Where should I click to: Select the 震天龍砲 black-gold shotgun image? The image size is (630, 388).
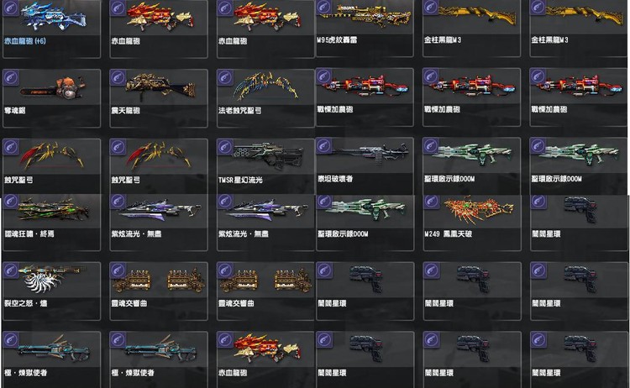160,86
